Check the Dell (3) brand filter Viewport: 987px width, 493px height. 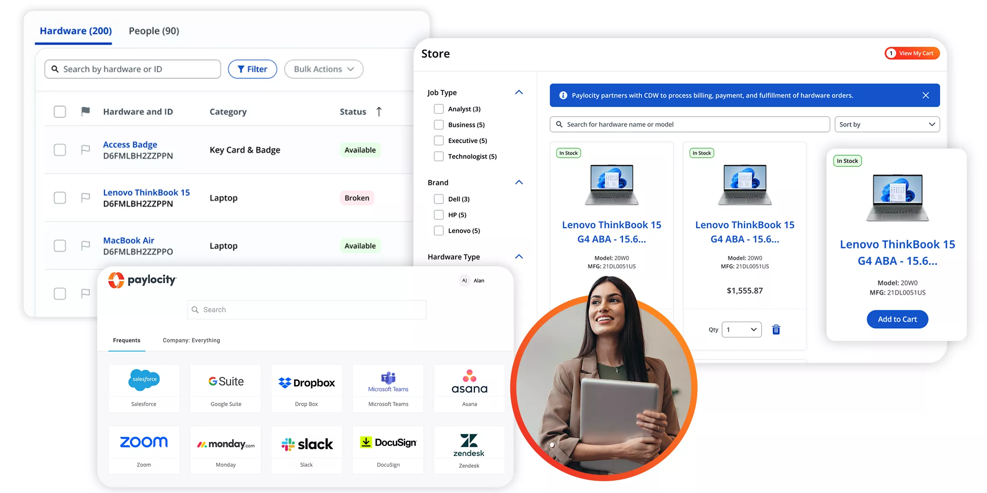tap(438, 199)
